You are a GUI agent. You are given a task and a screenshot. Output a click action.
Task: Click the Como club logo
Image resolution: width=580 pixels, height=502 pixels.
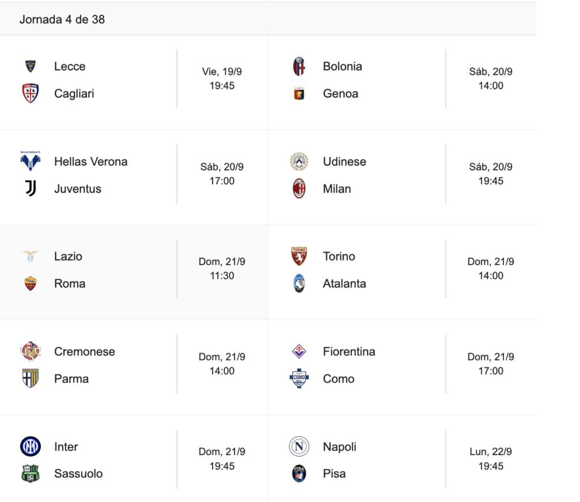click(x=299, y=378)
